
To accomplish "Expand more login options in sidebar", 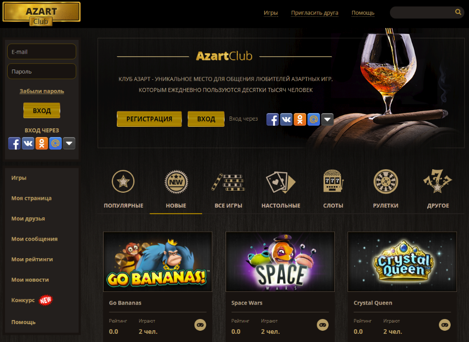I will pos(69,143).
